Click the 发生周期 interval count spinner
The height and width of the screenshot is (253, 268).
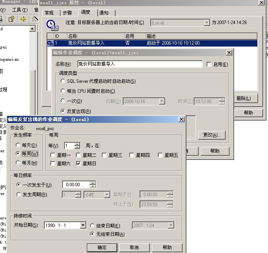pyautogui.click(x=78, y=195)
